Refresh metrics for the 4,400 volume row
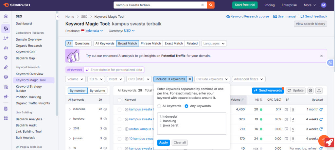The width and height of the screenshot is (335, 150). 321,109
